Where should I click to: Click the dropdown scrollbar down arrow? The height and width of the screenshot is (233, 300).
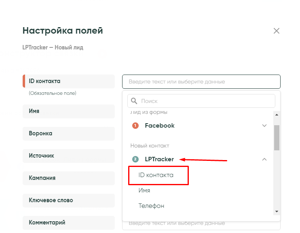277,212
